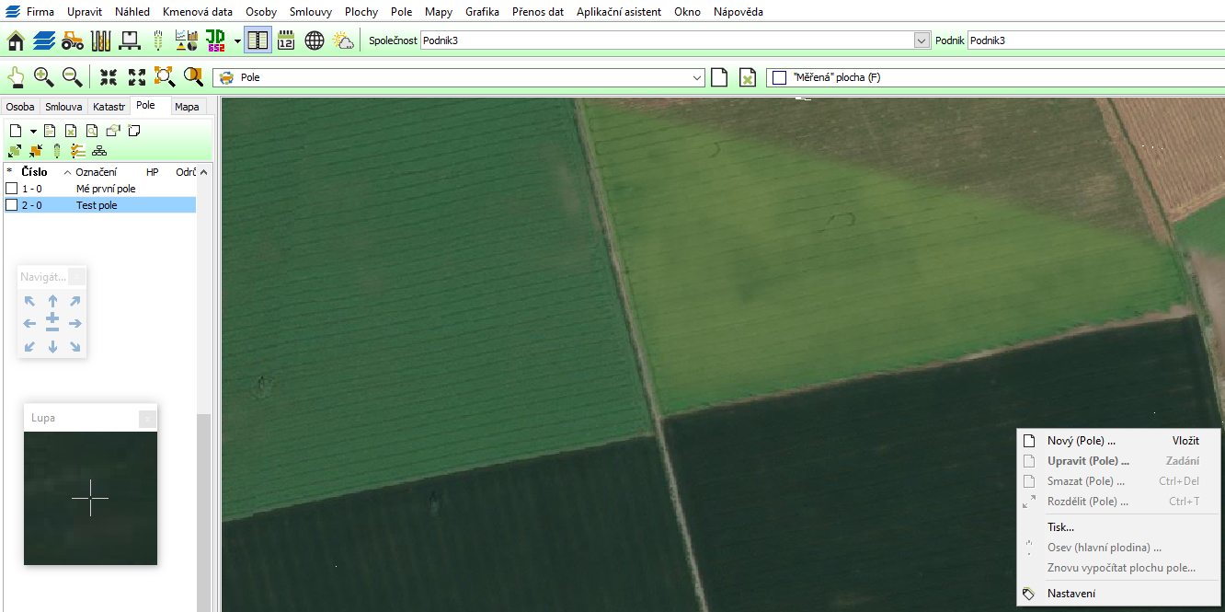
Task: Tick the "Měřená" plocha (F) checkbox
Action: [x=780, y=77]
